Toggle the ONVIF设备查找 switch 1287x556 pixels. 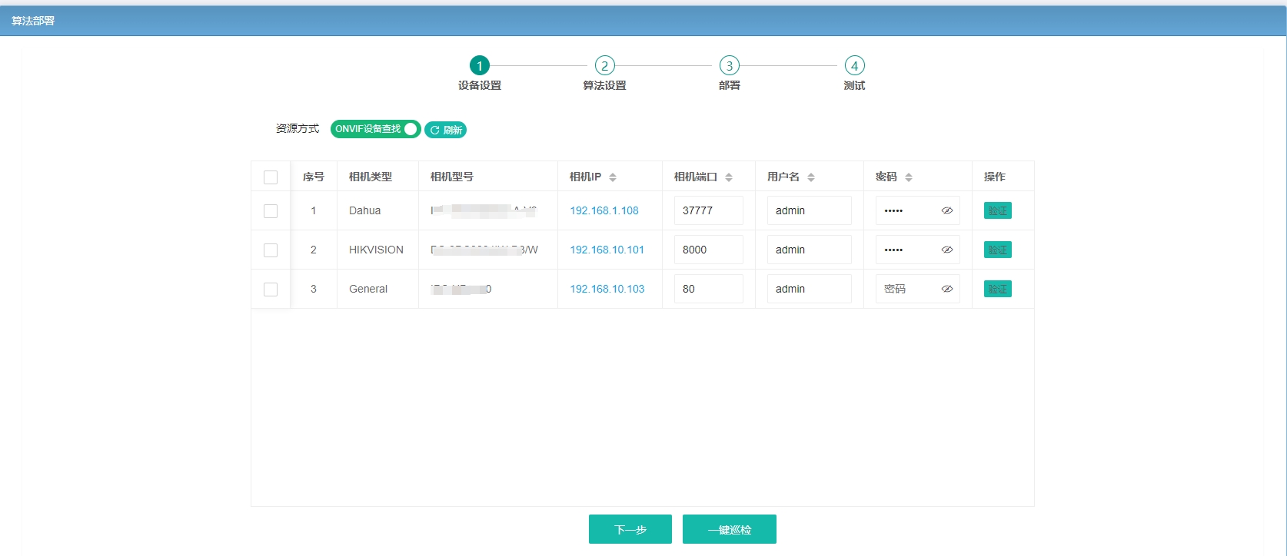point(376,129)
